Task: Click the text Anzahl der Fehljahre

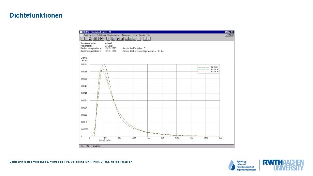Action: pos(132,48)
